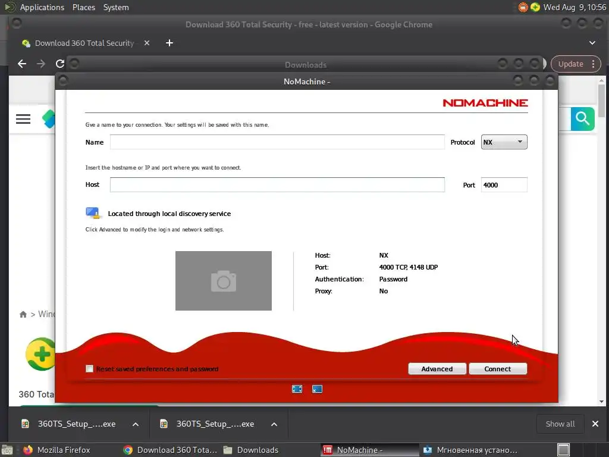
Task: Click the fullscreen icon at NoMachine bottom
Action: click(297, 389)
